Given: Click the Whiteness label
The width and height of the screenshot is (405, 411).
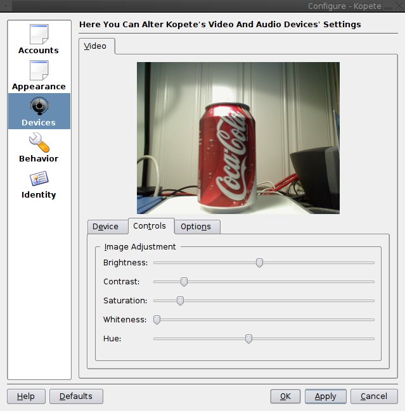Looking at the screenshot, I should [125, 320].
